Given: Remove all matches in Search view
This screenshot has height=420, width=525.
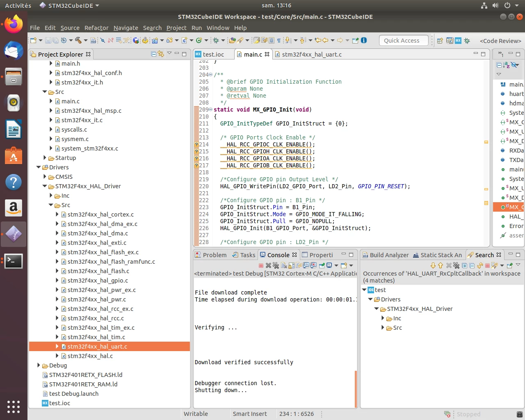Looking at the screenshot, I should point(456,265).
